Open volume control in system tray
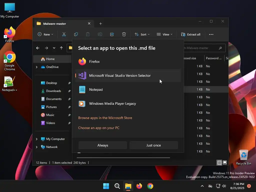This screenshot has height=192, width=256. (x=224, y=186)
